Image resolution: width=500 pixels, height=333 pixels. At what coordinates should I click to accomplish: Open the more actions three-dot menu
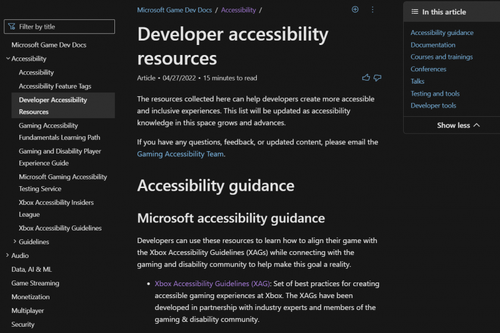click(372, 9)
